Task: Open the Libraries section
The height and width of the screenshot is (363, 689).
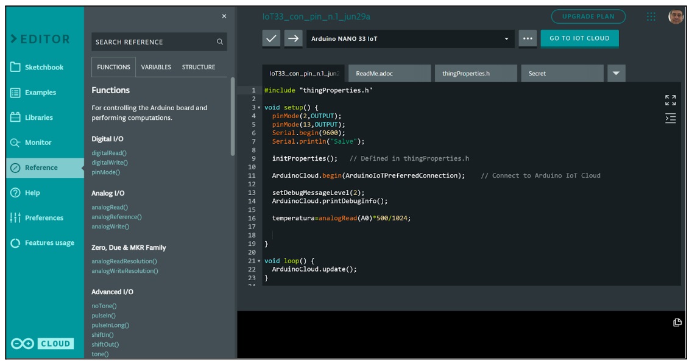Action: [32, 118]
